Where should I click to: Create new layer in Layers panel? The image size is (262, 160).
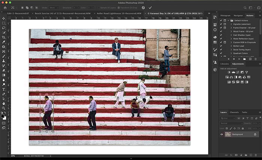[x=251, y=155]
